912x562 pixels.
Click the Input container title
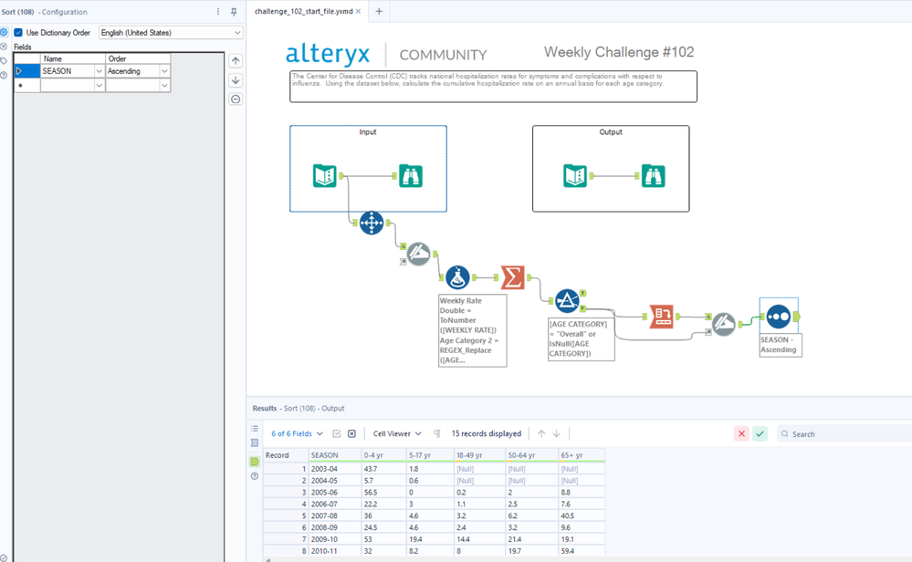click(x=368, y=132)
